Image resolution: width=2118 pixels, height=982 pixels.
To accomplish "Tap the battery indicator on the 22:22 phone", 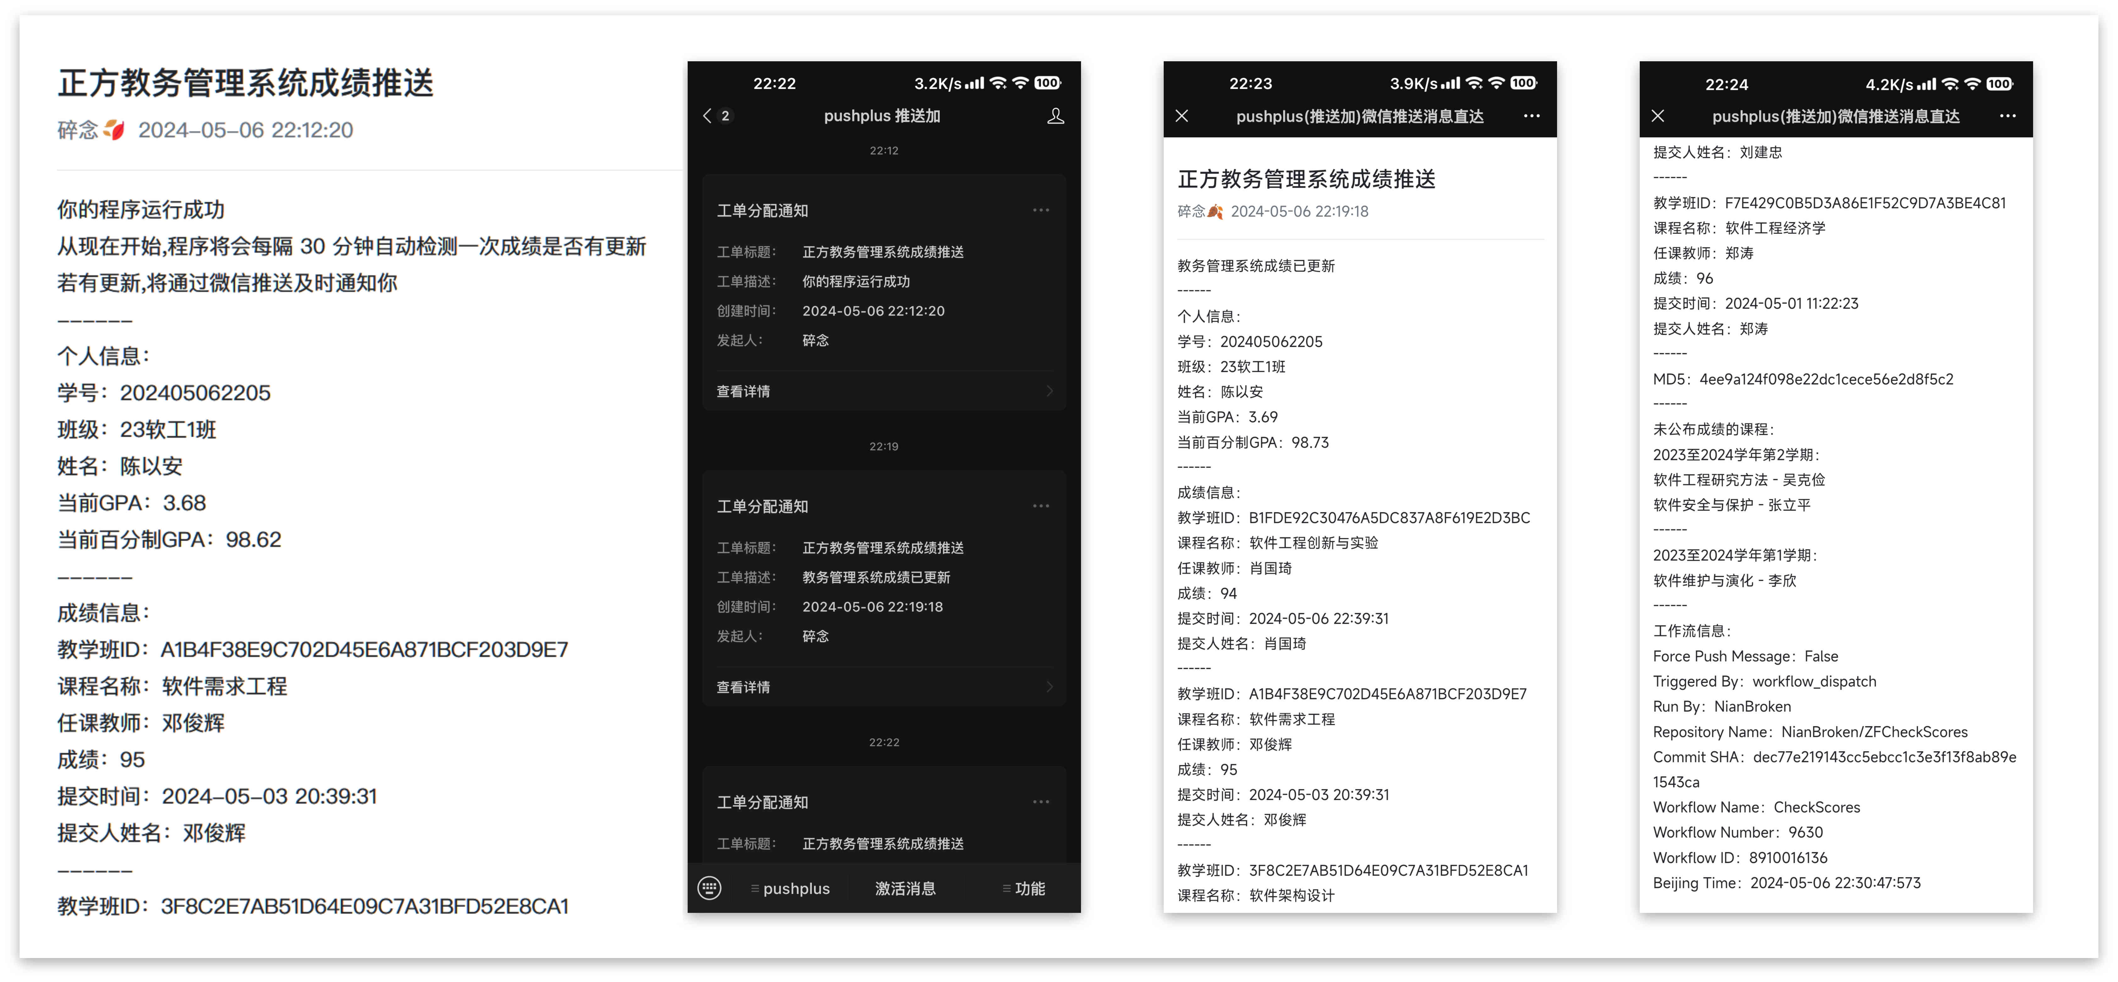I will click(x=1047, y=83).
